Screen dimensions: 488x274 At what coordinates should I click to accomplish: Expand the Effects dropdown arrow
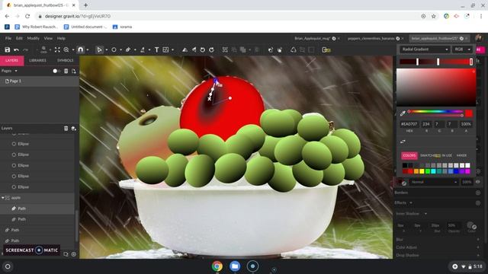[411, 203]
